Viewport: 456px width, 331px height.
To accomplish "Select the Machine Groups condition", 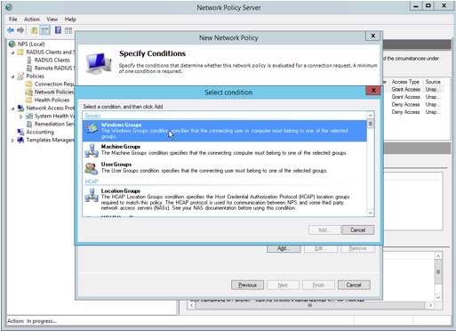I will (224, 150).
